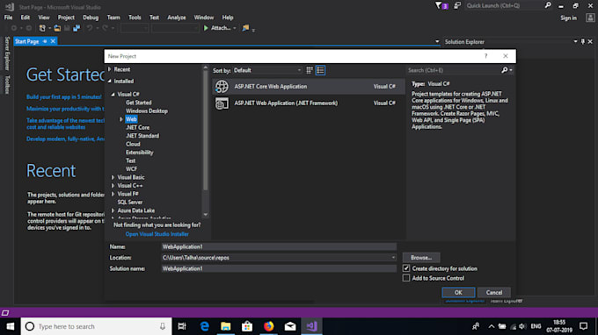Click the project Name input field
The width and height of the screenshot is (598, 335).
click(x=279, y=246)
